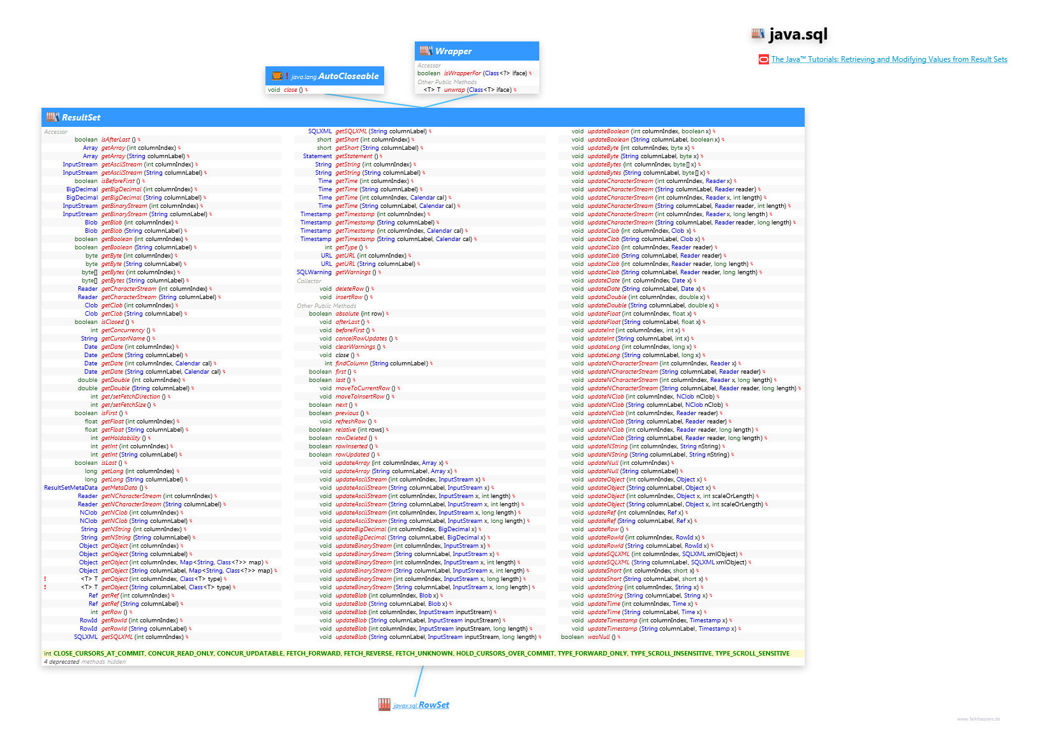Click the Wrapper title text
1037x748 pixels.
pyautogui.click(x=453, y=51)
